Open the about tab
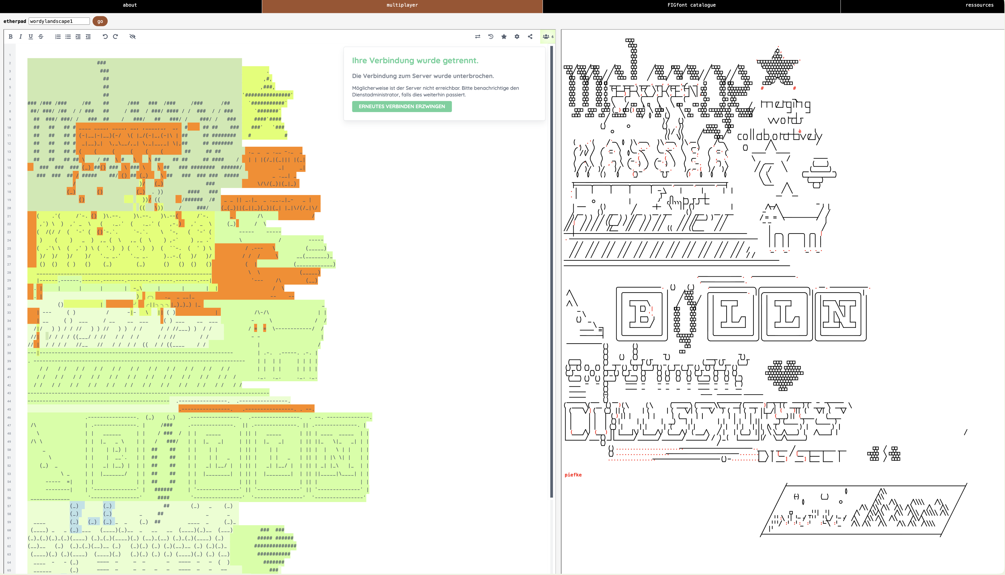1005x575 pixels. click(x=130, y=5)
